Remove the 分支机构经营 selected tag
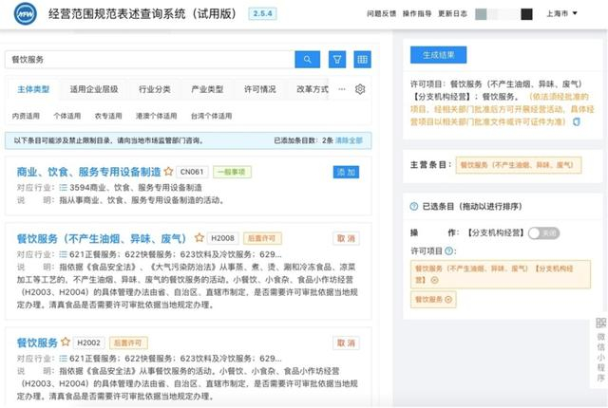 tap(434, 280)
